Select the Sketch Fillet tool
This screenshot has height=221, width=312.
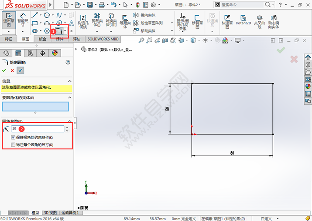(x=57, y=31)
